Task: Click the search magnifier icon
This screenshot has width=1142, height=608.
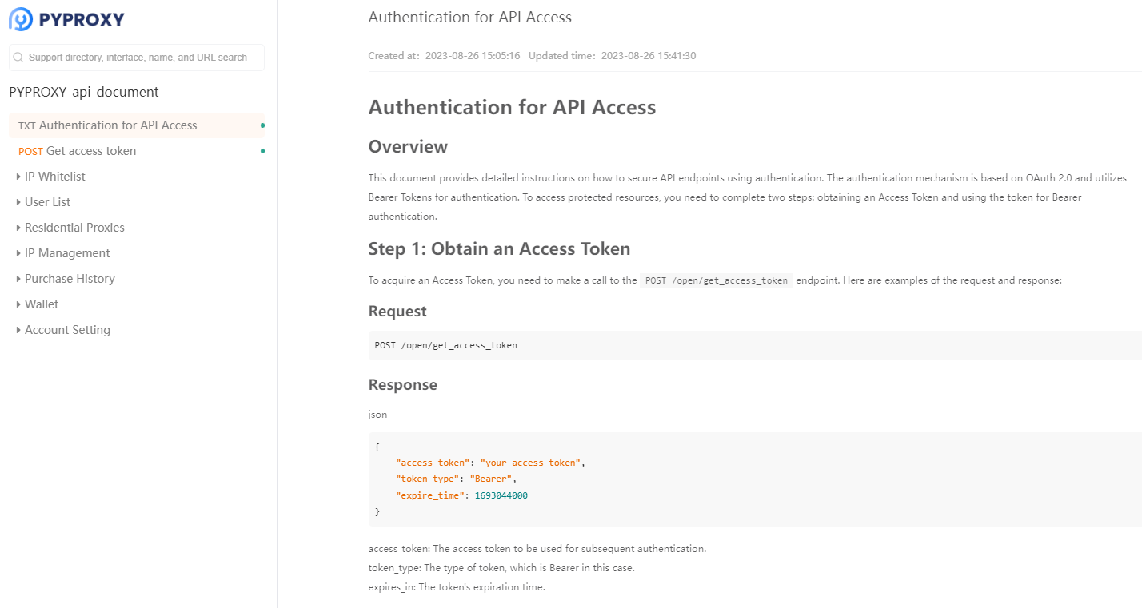Action: [x=18, y=58]
